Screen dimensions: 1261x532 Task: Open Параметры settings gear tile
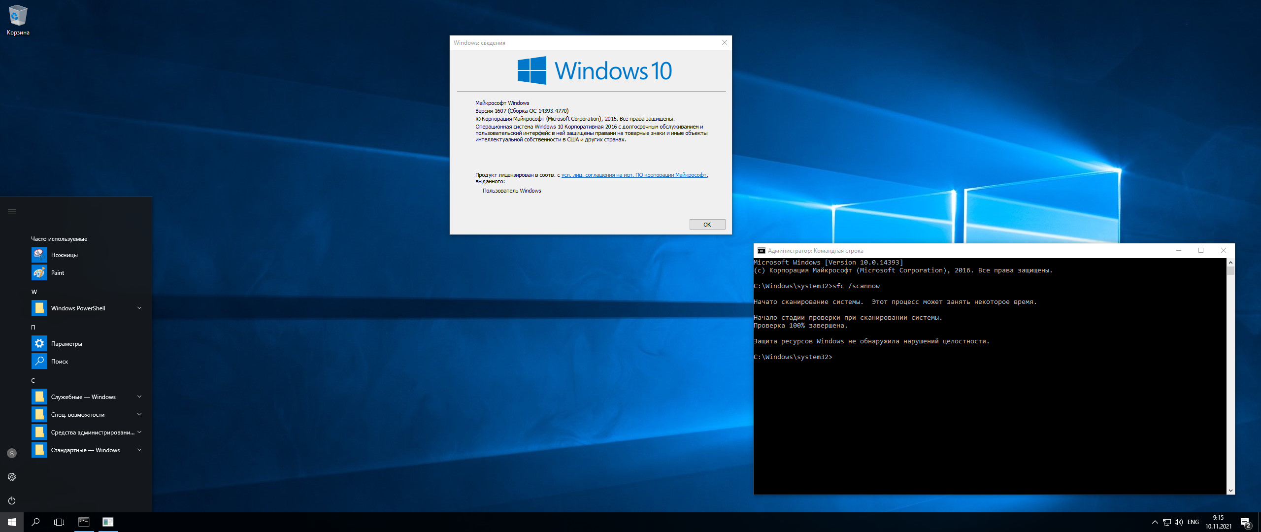[x=39, y=344]
